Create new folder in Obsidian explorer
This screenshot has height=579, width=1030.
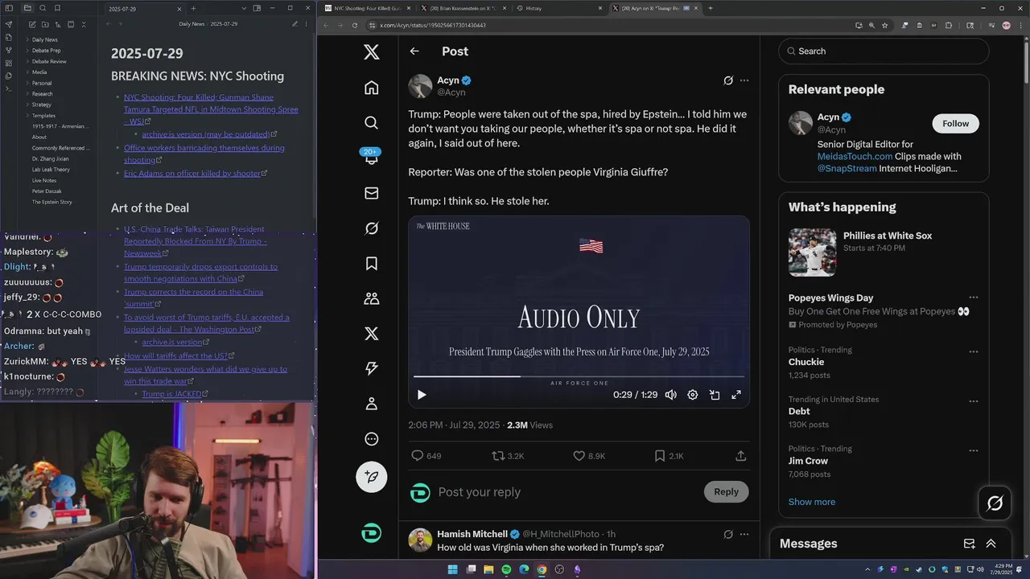[x=45, y=25]
